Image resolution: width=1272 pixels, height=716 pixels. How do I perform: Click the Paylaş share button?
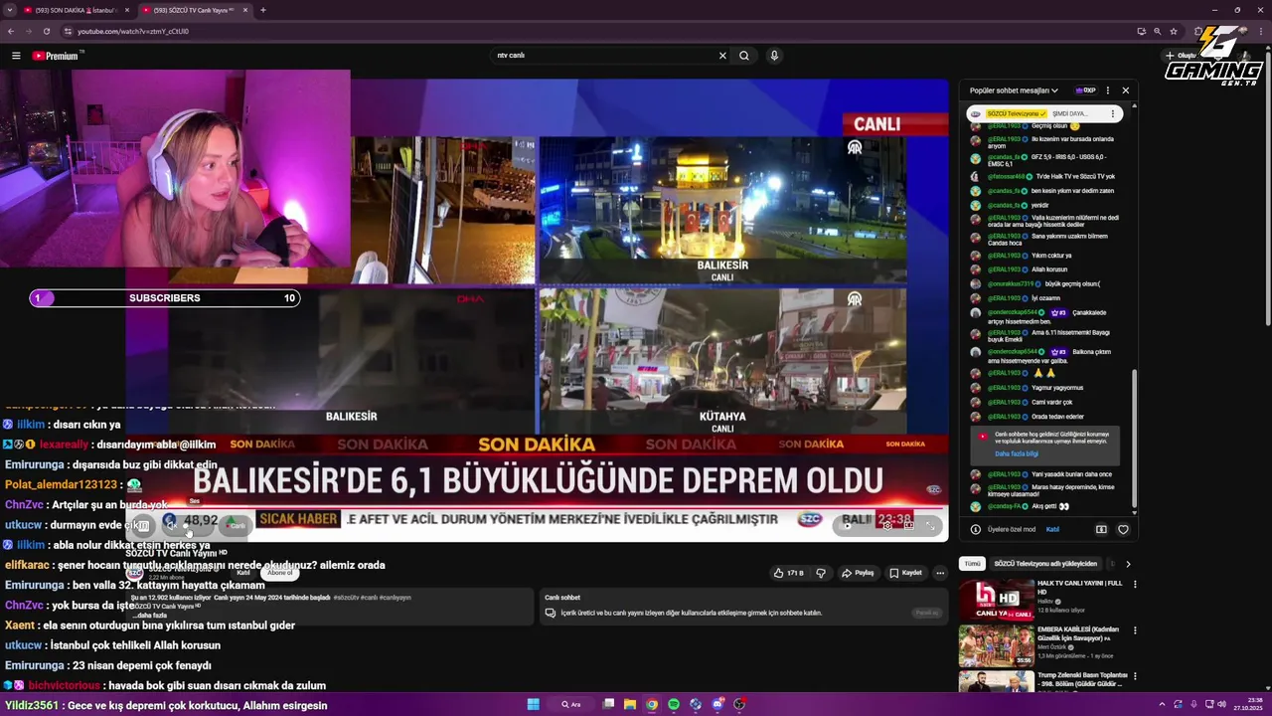point(858,573)
